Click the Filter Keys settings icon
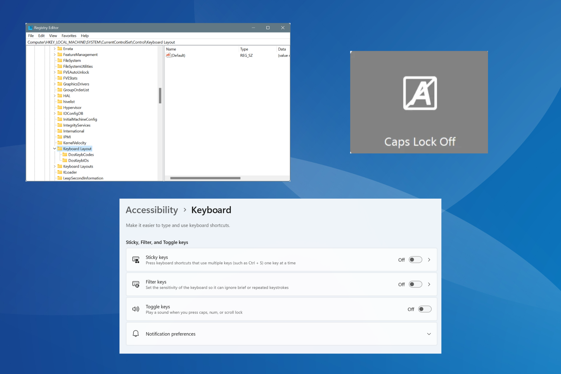Image resolution: width=561 pixels, height=374 pixels. pos(136,285)
